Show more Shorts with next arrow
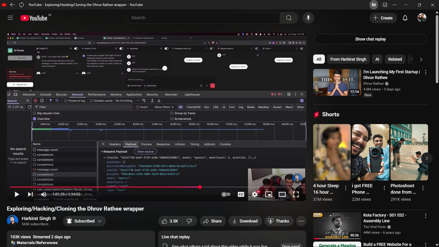Image resolution: width=439 pixels, height=247 pixels. (x=426, y=158)
